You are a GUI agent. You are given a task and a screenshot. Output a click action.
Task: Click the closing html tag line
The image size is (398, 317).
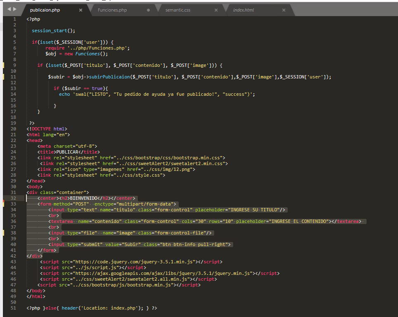36,296
